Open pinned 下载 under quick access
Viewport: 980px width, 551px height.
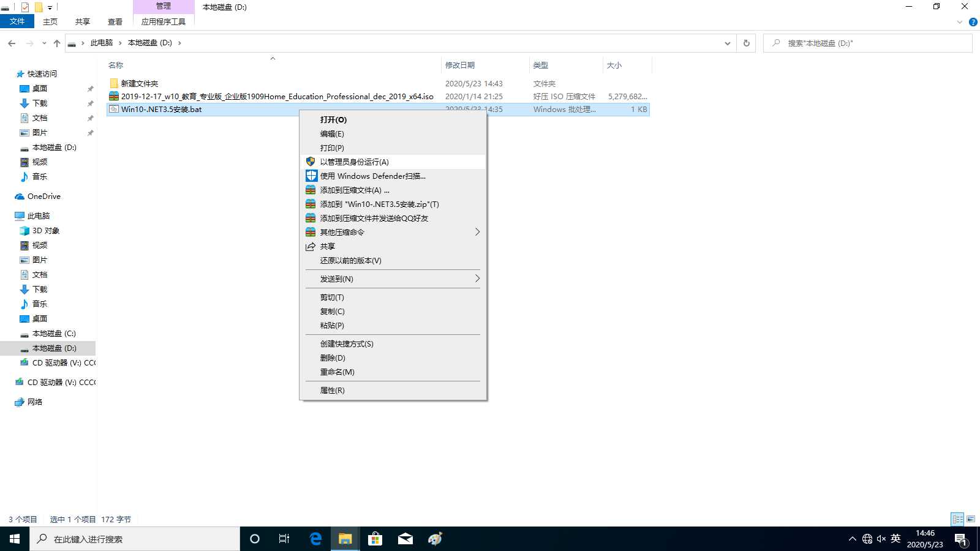pyautogui.click(x=40, y=103)
